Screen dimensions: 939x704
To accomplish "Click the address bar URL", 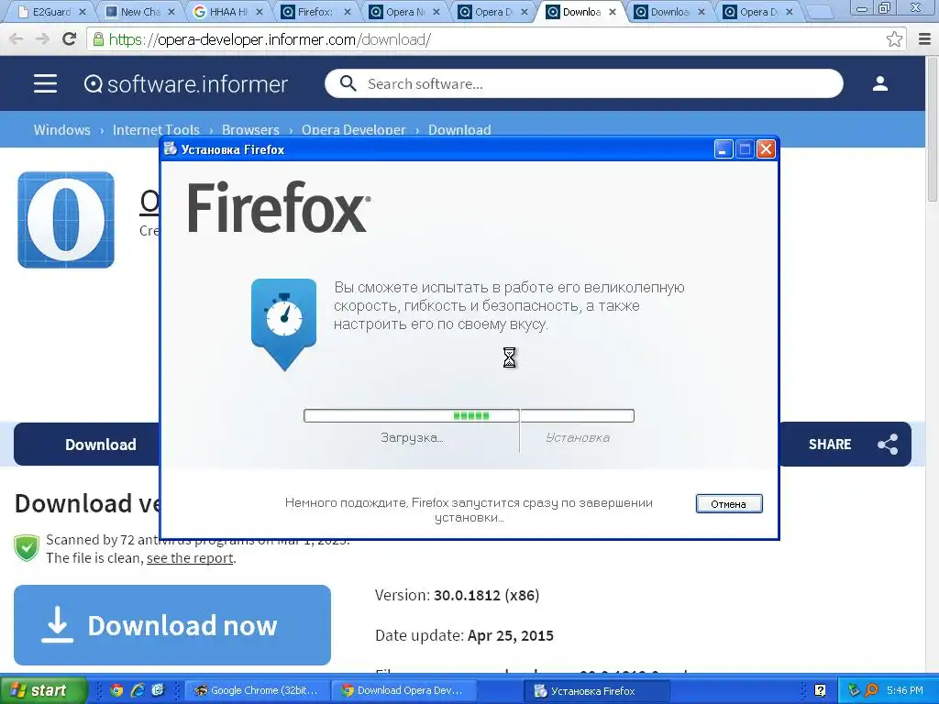I will tap(270, 39).
